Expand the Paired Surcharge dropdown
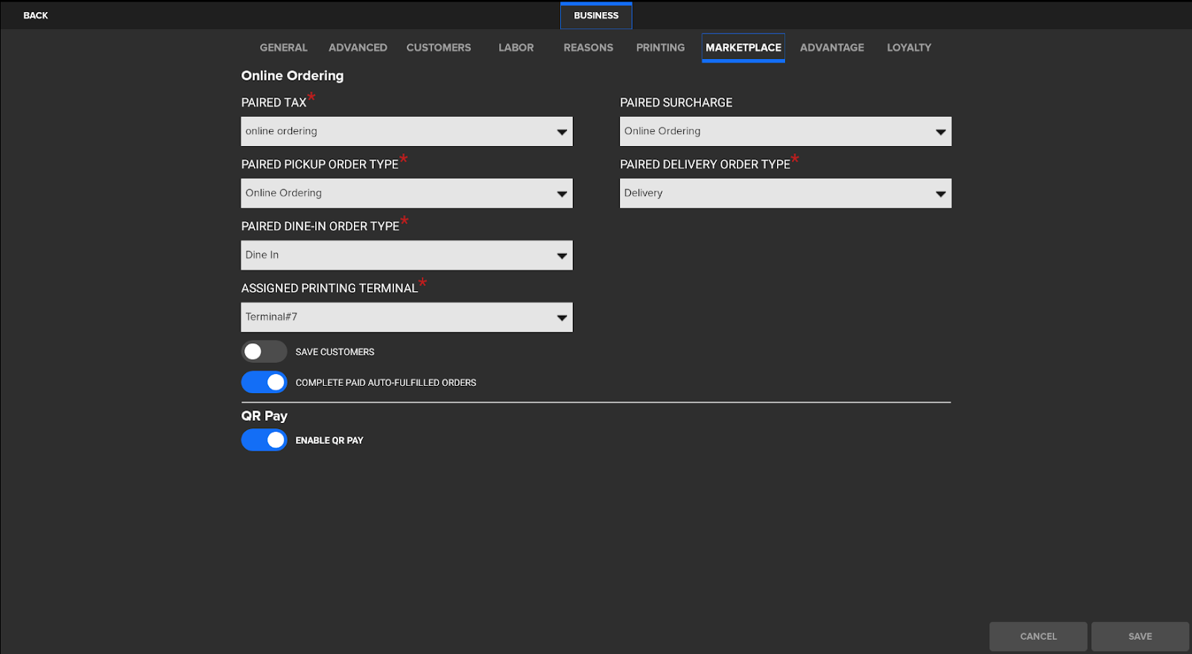 (x=785, y=131)
